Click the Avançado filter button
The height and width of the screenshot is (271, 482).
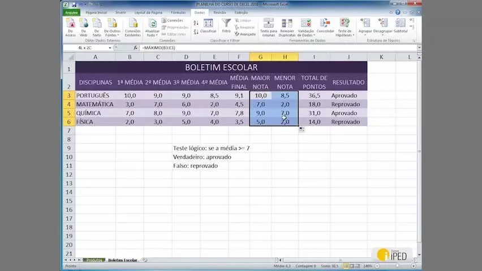(x=245, y=34)
